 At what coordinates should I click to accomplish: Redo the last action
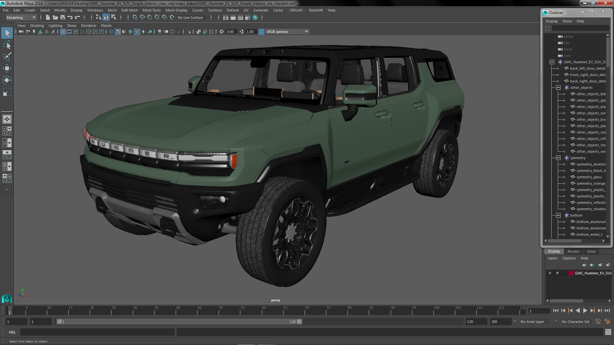pyautogui.click(x=77, y=18)
